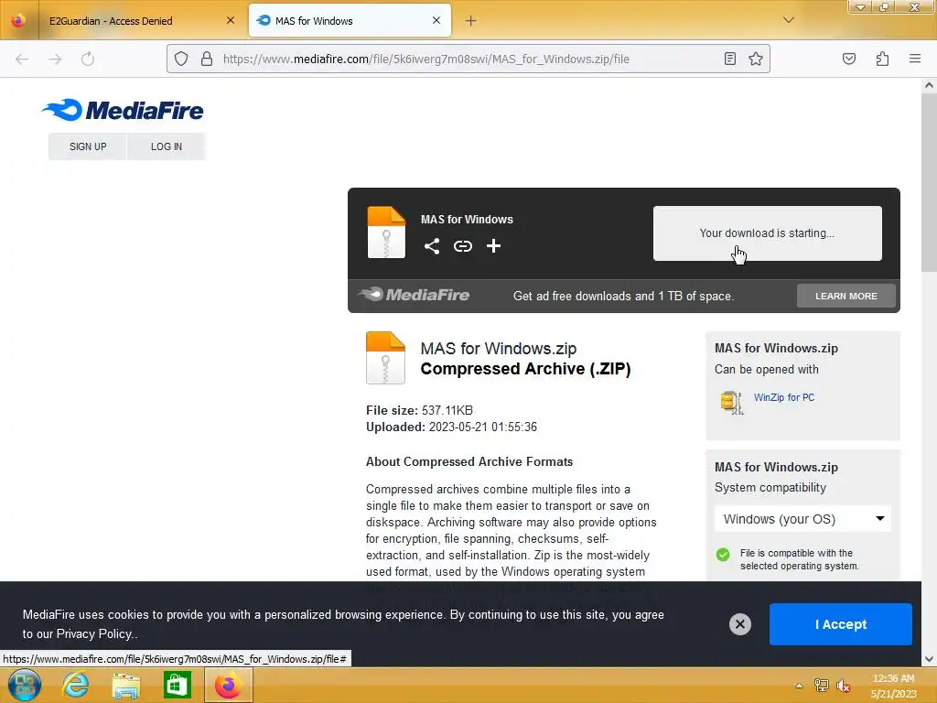Click the padlock site security icon

click(x=207, y=59)
